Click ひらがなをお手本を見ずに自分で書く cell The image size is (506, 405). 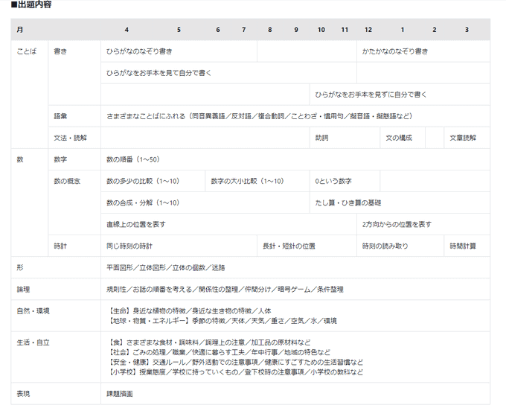[x=371, y=95]
